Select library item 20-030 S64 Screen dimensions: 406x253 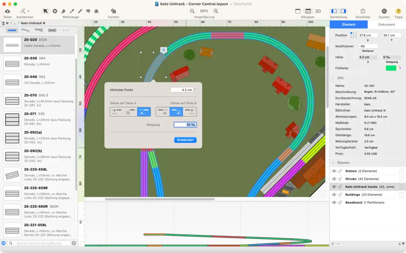click(x=38, y=63)
